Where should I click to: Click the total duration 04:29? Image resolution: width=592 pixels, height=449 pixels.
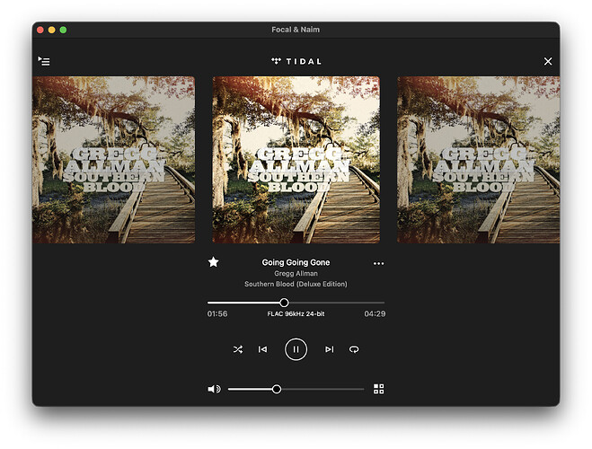pos(375,313)
